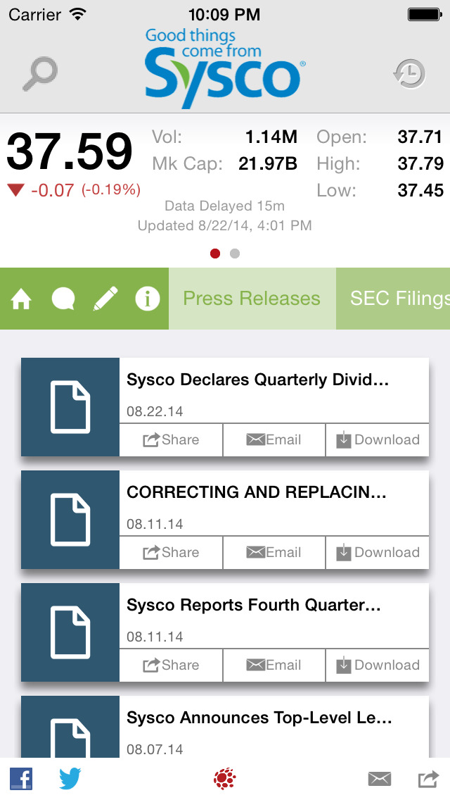Open the history clock icon
This screenshot has width=450, height=800.
tap(409, 74)
